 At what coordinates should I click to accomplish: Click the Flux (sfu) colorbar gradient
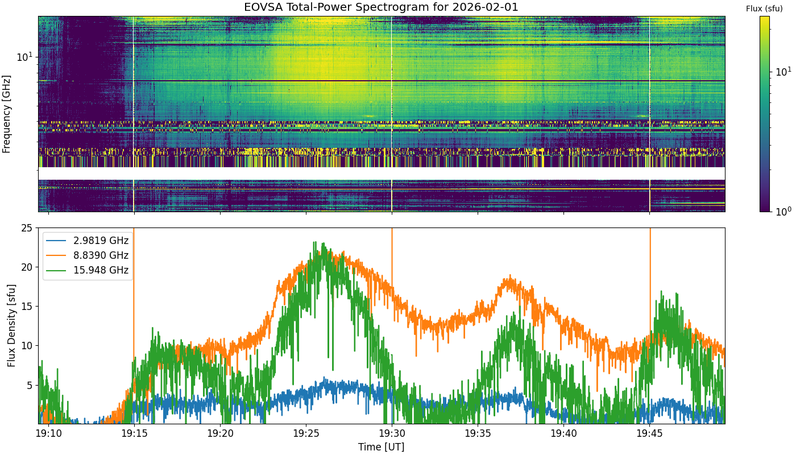[765, 114]
